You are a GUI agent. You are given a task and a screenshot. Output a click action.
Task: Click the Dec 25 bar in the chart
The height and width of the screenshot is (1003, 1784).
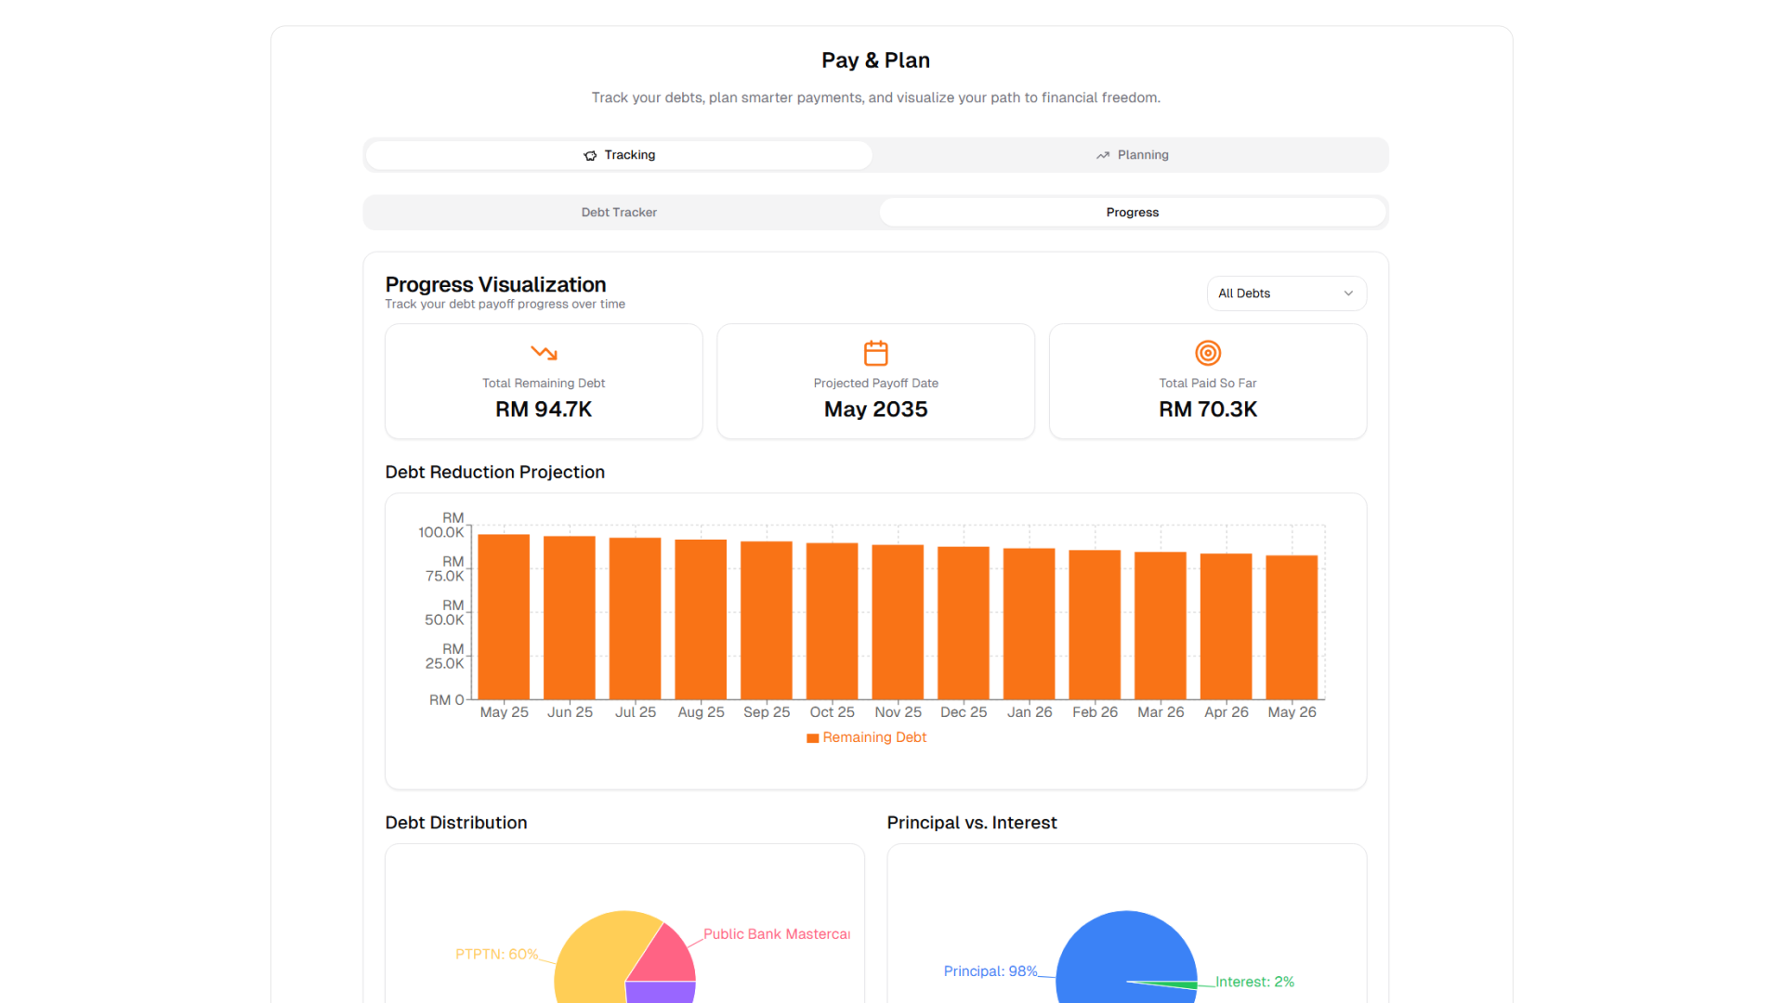pyautogui.click(x=964, y=623)
